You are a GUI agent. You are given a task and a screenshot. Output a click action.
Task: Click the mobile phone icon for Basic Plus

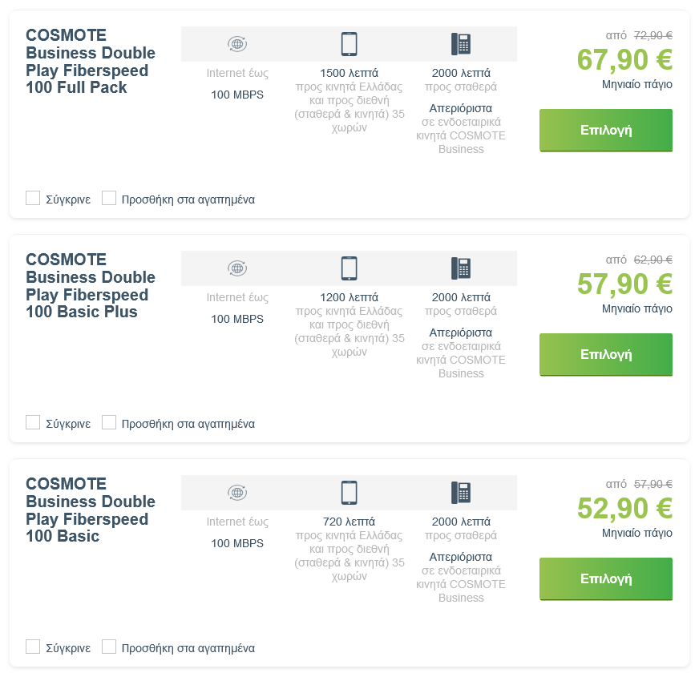pyautogui.click(x=349, y=268)
